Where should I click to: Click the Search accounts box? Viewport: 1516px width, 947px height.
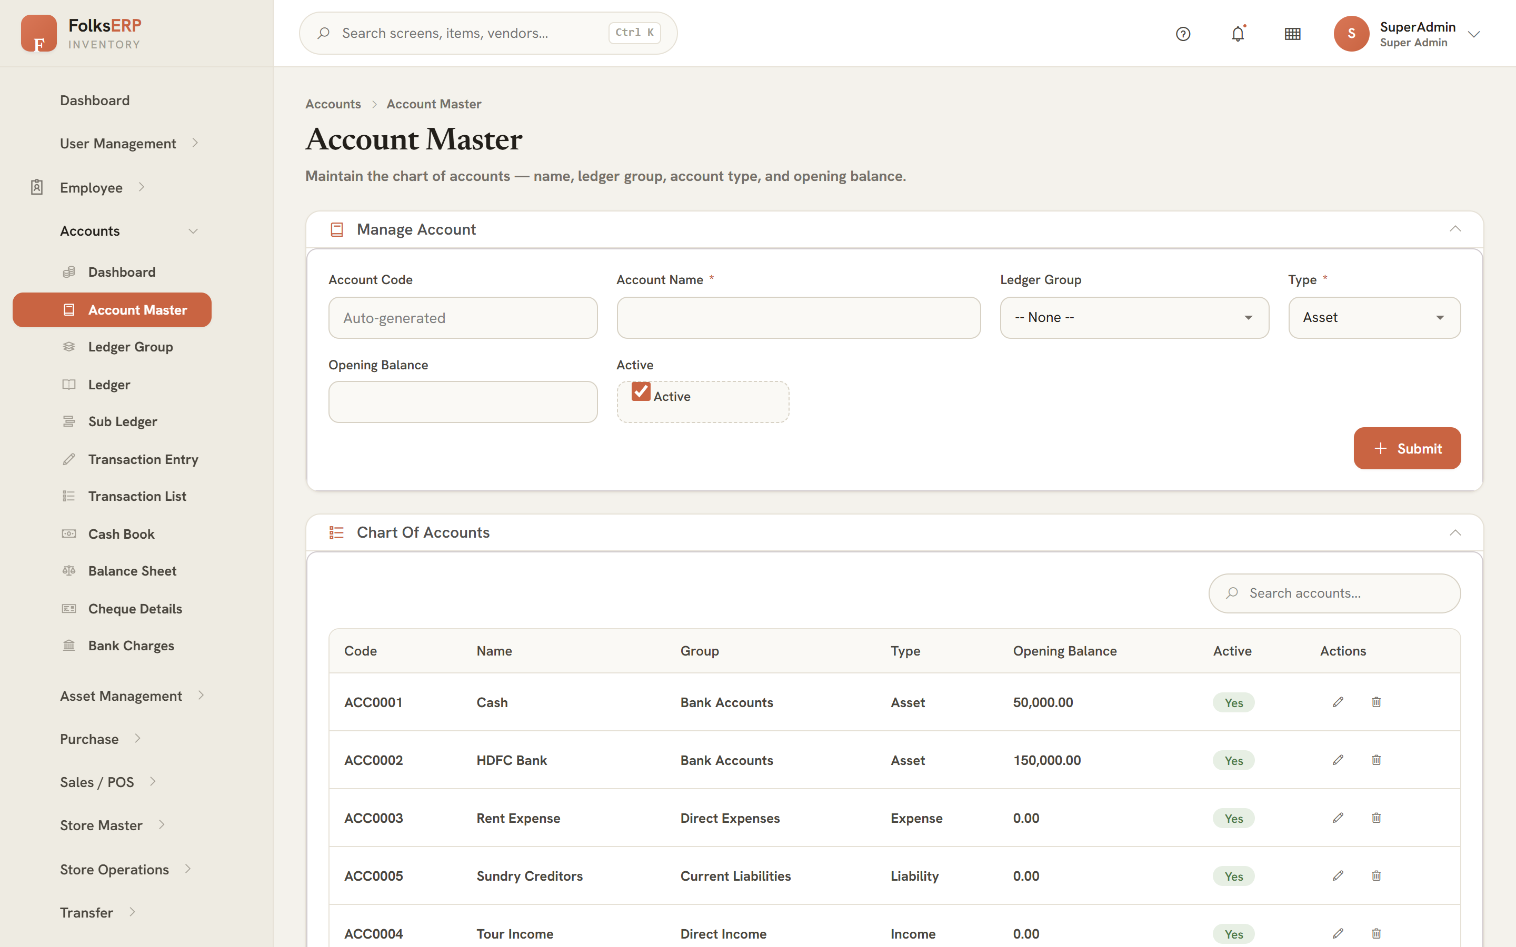point(1334,593)
